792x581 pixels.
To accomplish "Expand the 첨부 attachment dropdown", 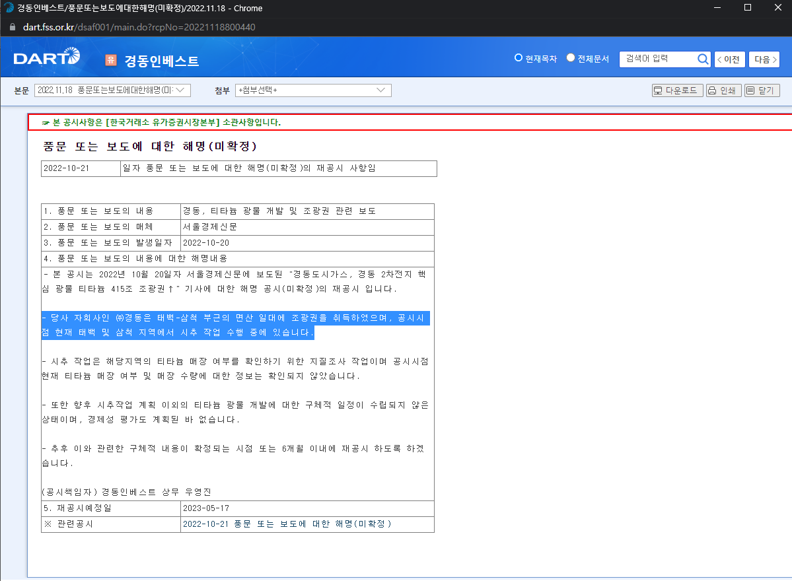I will point(313,90).
